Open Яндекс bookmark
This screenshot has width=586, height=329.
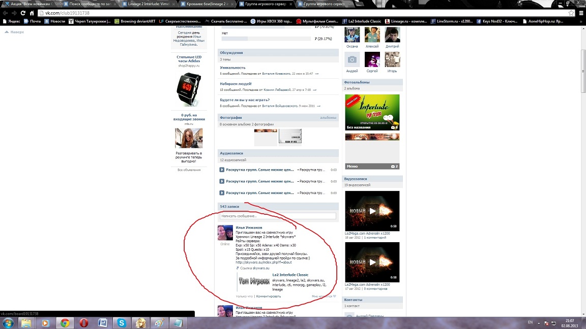click(x=12, y=21)
